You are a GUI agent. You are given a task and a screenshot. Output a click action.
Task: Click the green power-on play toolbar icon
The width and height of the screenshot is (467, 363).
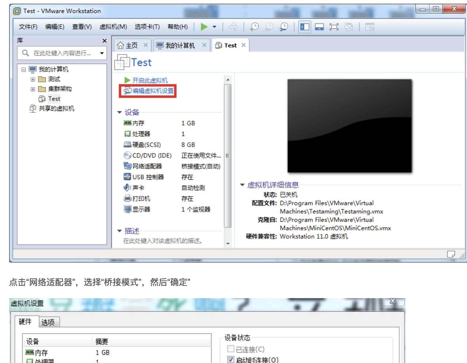point(204,27)
